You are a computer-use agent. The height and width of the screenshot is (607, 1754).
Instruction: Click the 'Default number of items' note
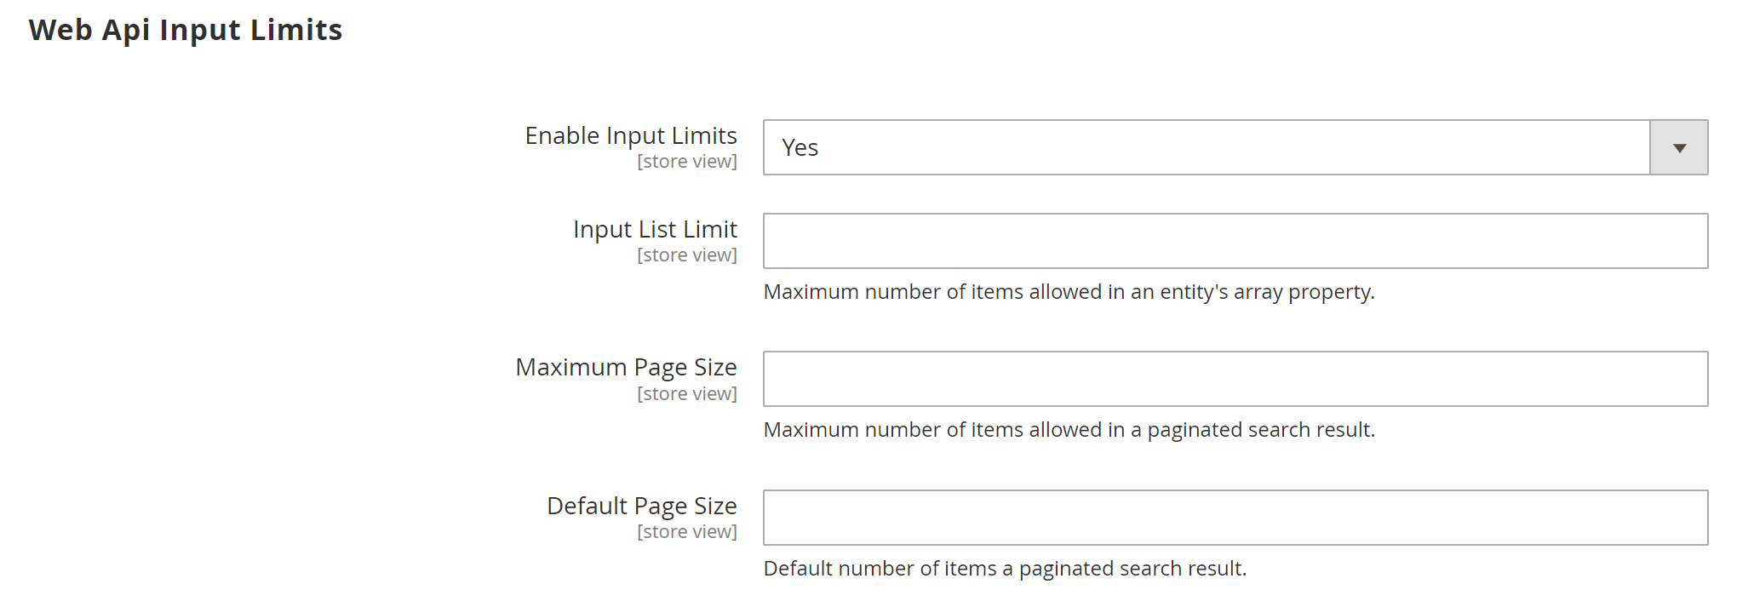(x=1005, y=569)
